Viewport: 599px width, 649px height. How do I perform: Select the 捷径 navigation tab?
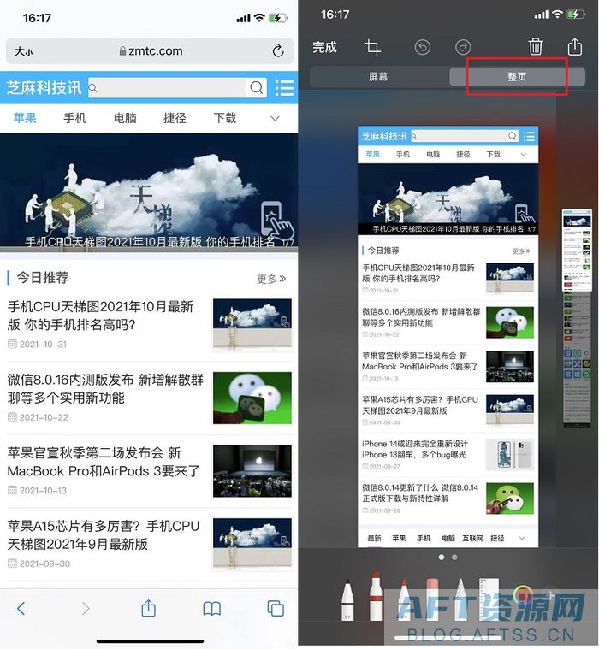tap(175, 118)
